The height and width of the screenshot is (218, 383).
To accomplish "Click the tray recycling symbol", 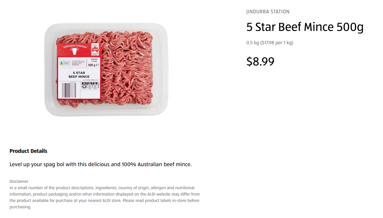I will pos(84,86).
